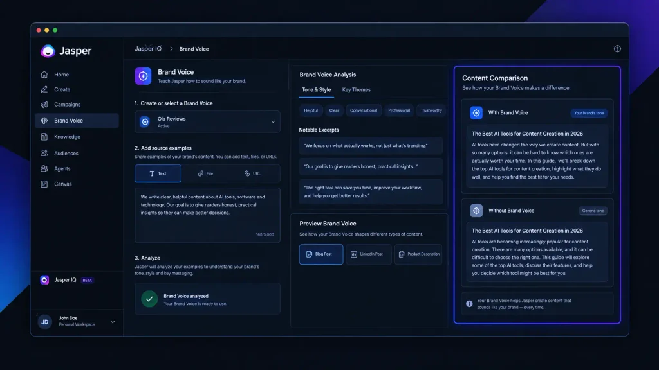This screenshot has height=370, width=659.
Task: Switch to the Tone & Style tab
Action: point(316,90)
